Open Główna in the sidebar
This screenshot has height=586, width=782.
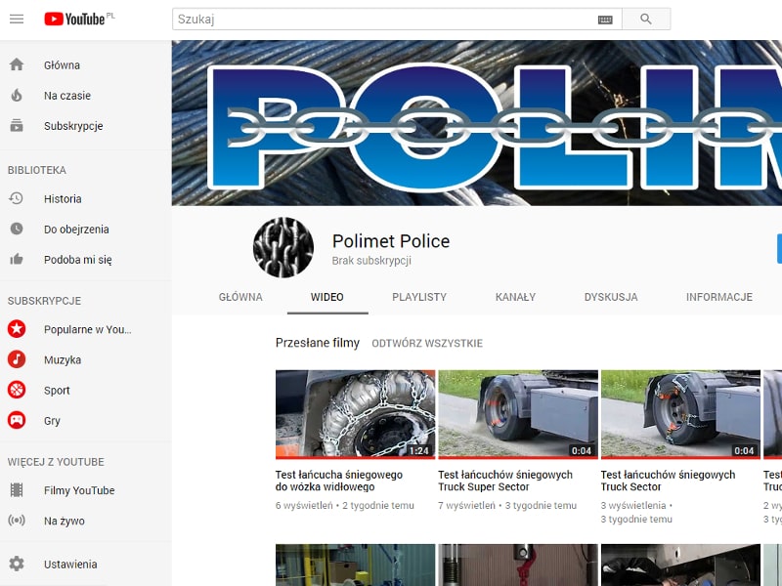(62, 65)
